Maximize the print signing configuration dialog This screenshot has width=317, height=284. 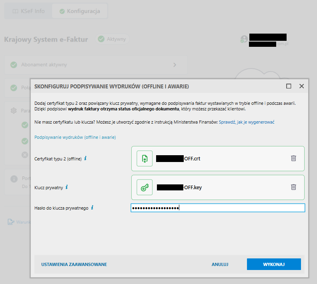tap(289, 86)
